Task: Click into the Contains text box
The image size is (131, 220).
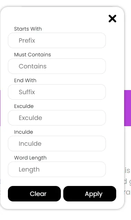Action: pos(57,66)
